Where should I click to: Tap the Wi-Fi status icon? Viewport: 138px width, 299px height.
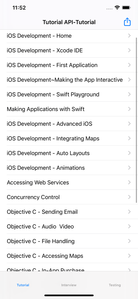[x=117, y=8]
